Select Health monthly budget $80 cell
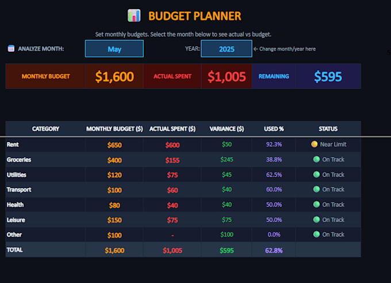 coord(114,205)
